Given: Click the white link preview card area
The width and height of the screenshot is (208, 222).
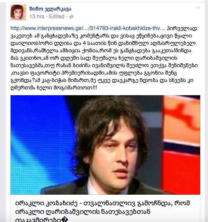Looking at the screenshot, I should click(x=105, y=208).
